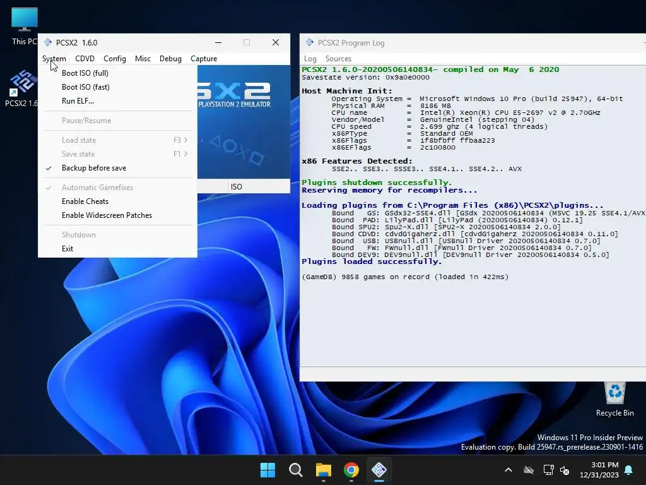The image size is (646, 485).
Task: Click the GameDB 9858 games log line
Action: coord(405,277)
